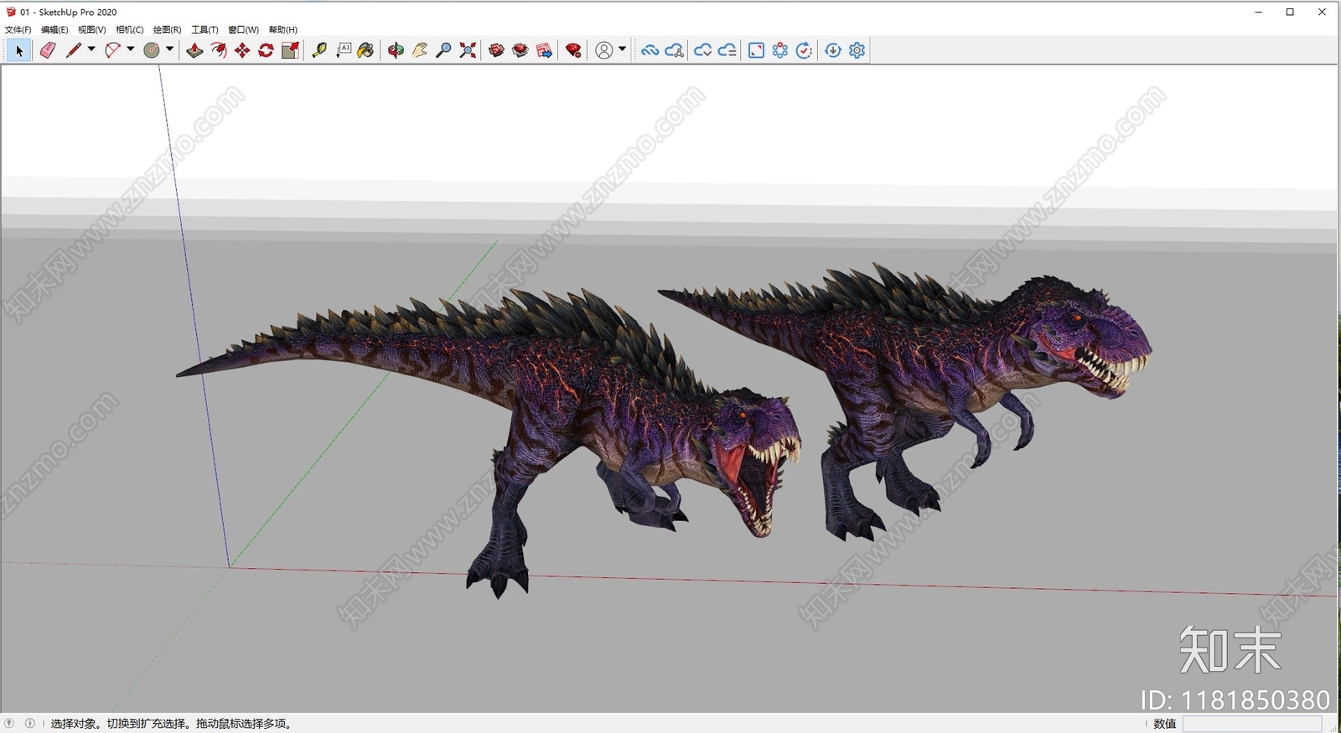Open the 绘图(R) menu

pyautogui.click(x=167, y=29)
